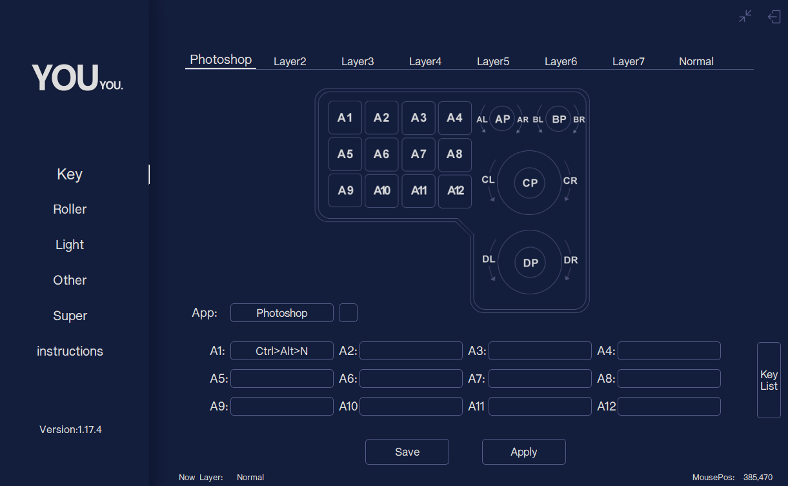The height and width of the screenshot is (486, 788).
Task: Click the A1 key on device diagram
Action: coord(345,117)
